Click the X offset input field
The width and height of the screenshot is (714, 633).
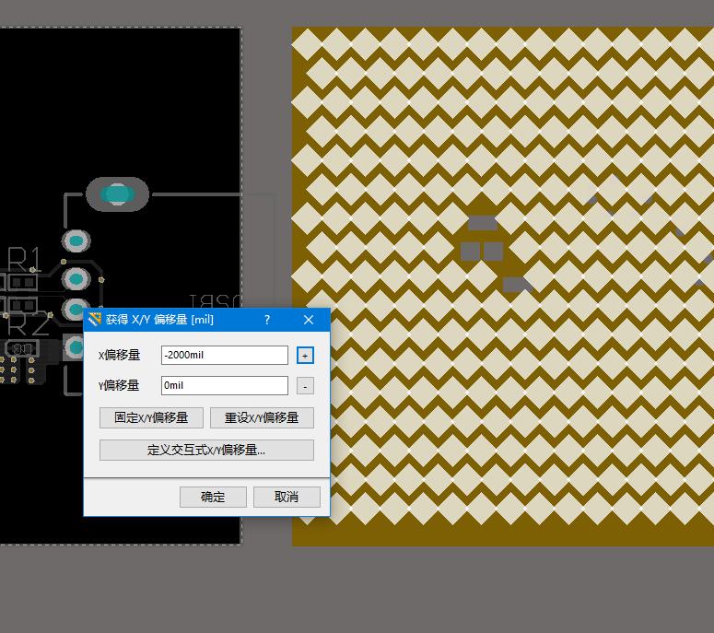(x=224, y=355)
